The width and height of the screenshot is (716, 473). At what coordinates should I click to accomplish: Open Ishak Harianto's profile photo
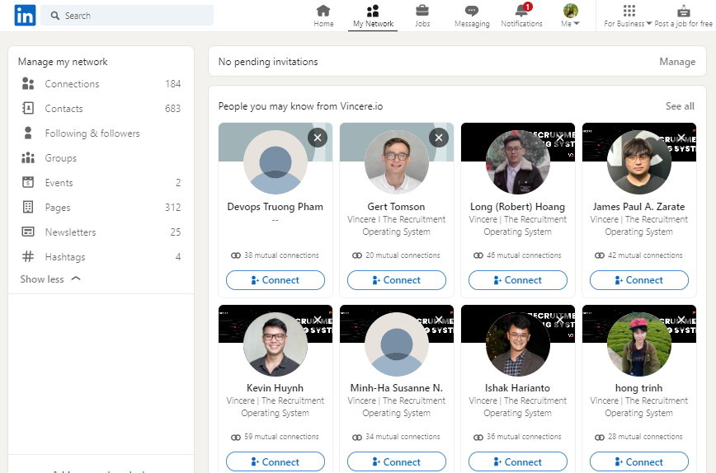click(x=518, y=344)
